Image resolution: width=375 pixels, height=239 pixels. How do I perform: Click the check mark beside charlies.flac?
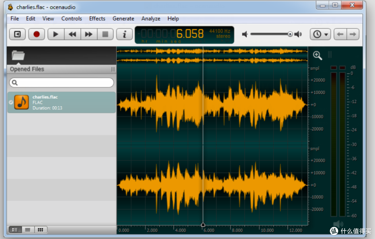point(11,102)
